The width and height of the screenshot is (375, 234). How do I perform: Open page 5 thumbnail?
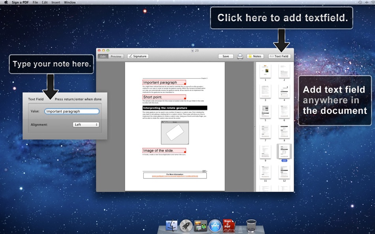click(x=266, y=111)
